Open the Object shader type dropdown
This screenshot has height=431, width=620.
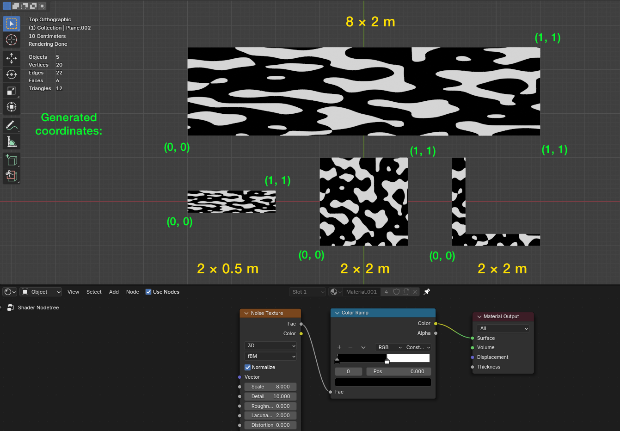41,292
